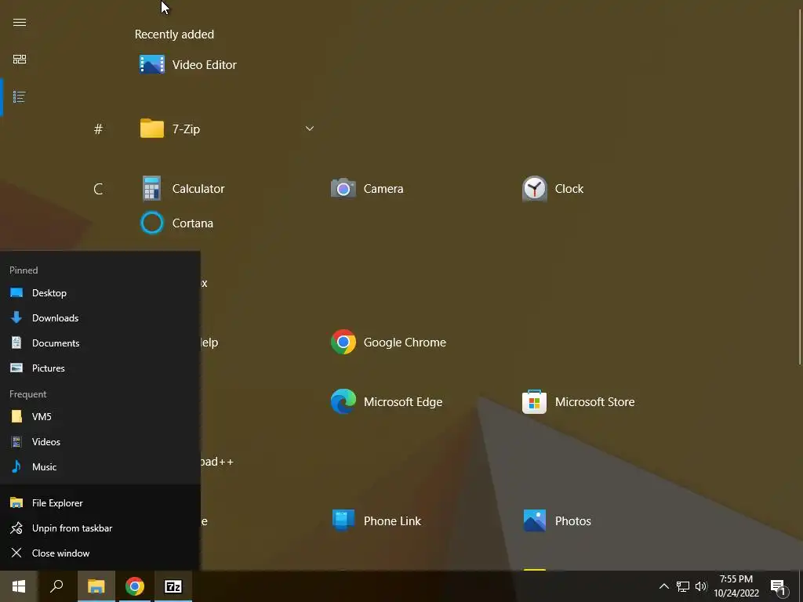This screenshot has width=803, height=602.
Task: Click the Recently added heading
Action: point(174,34)
